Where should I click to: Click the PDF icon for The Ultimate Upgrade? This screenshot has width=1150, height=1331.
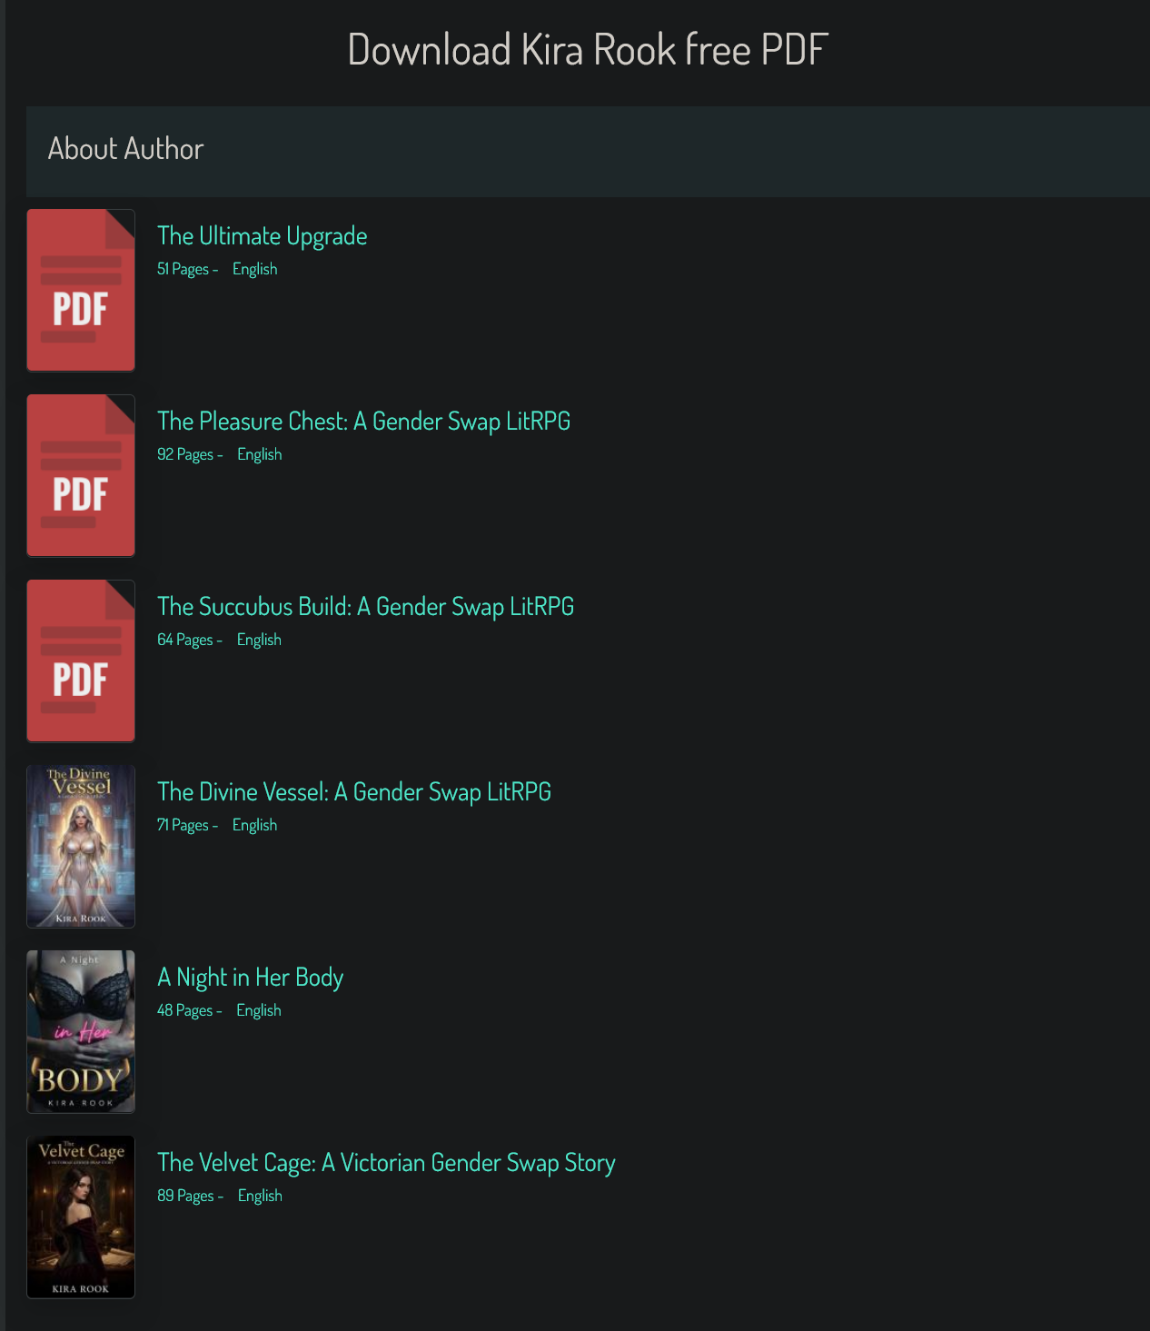click(81, 290)
